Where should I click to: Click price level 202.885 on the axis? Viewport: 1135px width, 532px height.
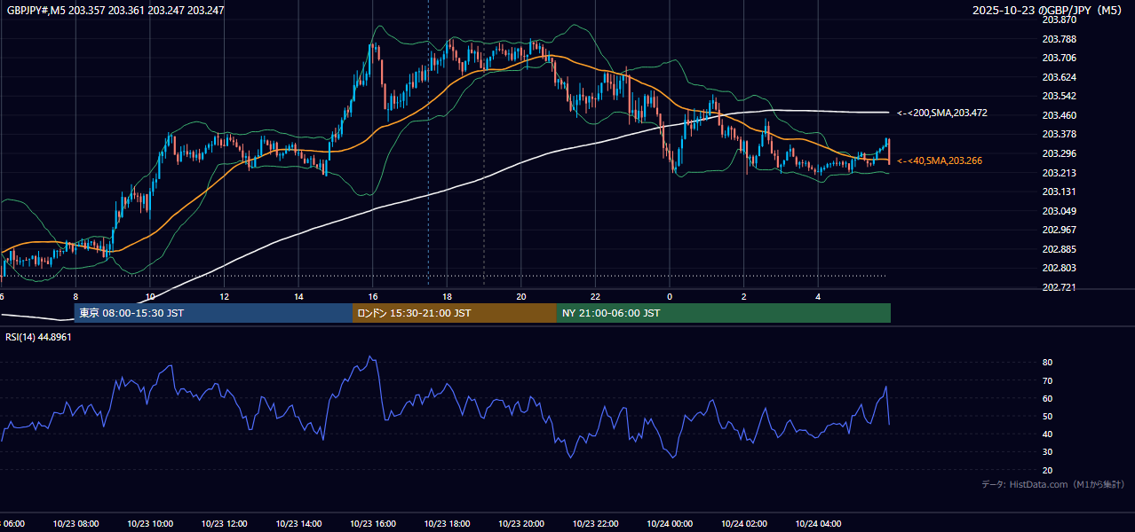[x=1059, y=249]
